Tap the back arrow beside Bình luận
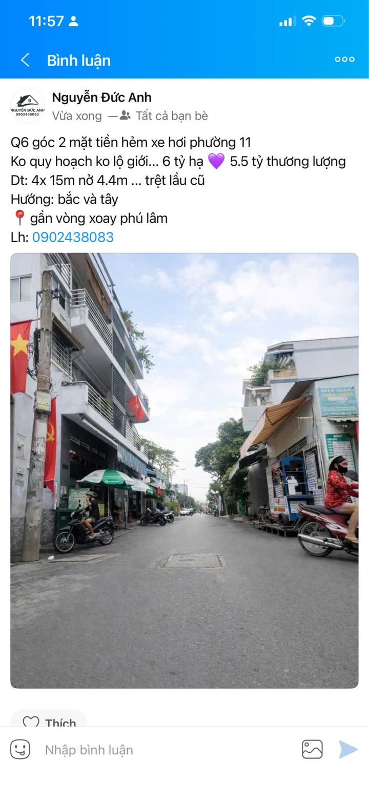This screenshot has width=369, height=799. [x=25, y=60]
